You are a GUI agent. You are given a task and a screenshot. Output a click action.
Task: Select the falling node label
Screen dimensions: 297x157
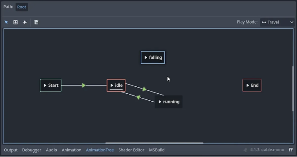point(155,58)
